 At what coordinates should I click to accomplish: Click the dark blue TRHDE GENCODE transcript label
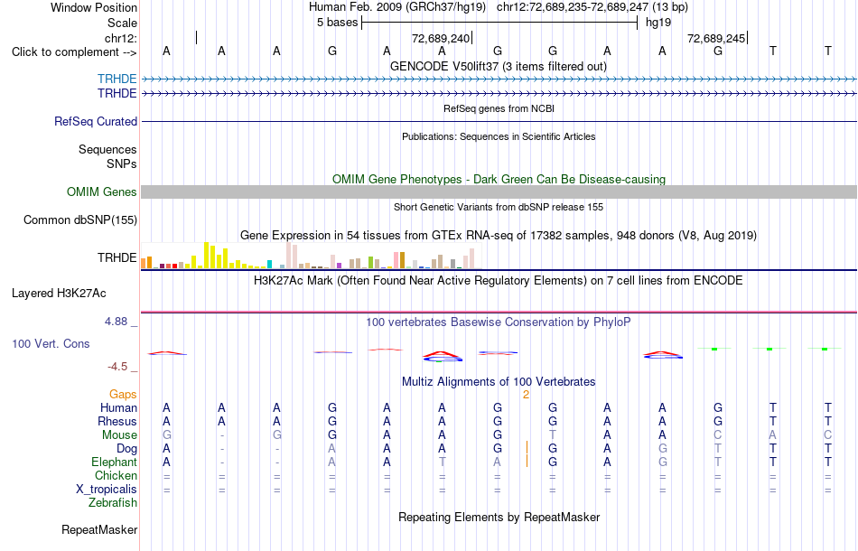pyautogui.click(x=117, y=94)
